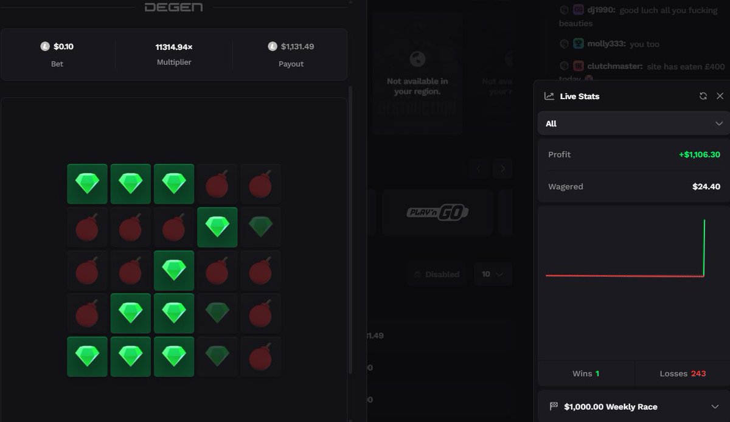Click the $0.10 bet amount
This screenshot has width=730, height=422.
pos(63,46)
